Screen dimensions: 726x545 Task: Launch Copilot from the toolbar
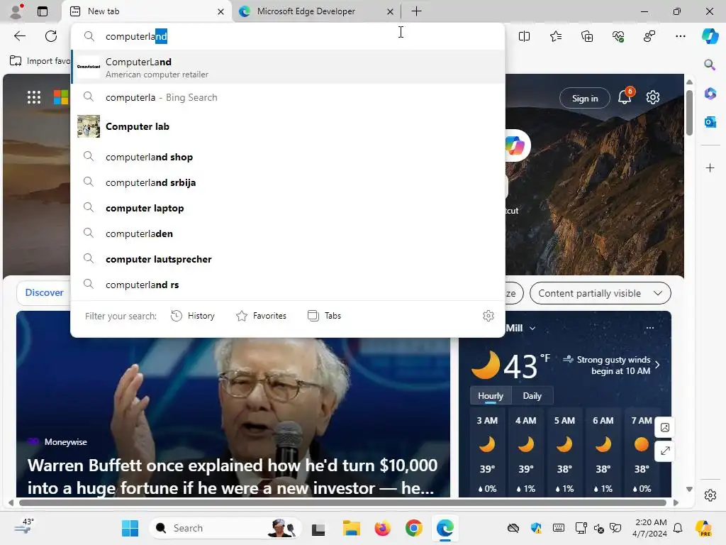coord(710,36)
